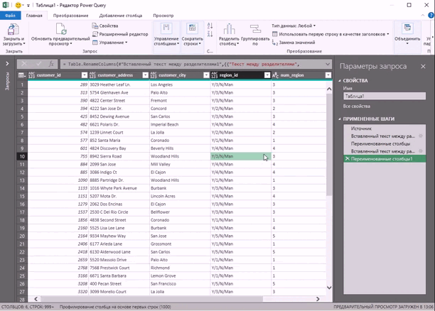Viewport: 435px width, 311px height.
Task: Open settings gear of second Вставленный текст step
Action: 421,151
